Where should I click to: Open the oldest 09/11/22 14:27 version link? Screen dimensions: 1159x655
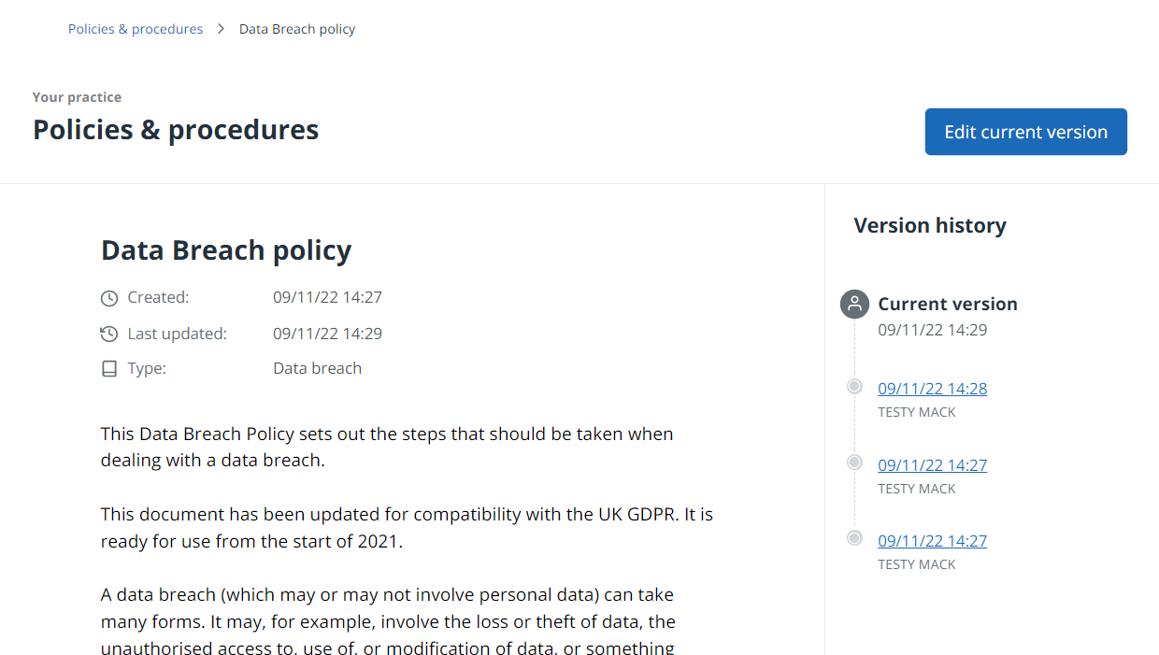pyautogui.click(x=932, y=541)
